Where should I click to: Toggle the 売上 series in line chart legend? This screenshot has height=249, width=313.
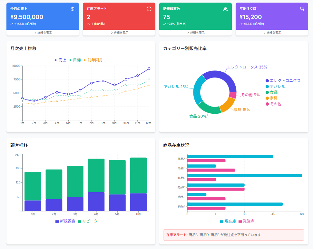pos(60,60)
